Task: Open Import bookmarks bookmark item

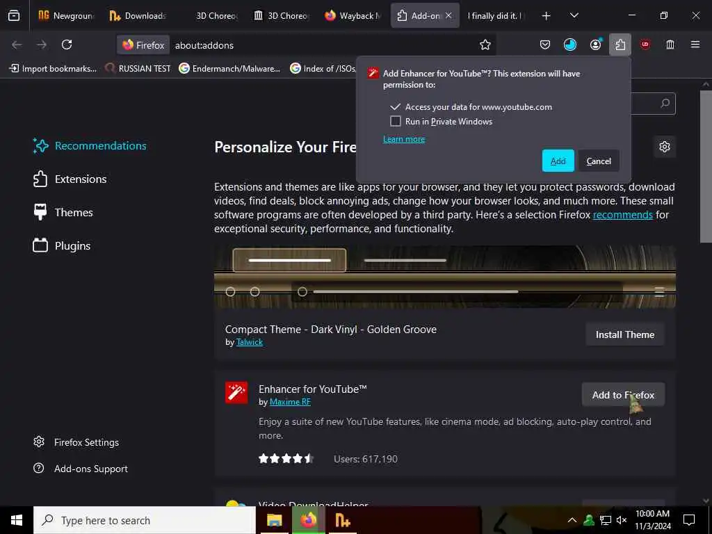Action: (53, 69)
